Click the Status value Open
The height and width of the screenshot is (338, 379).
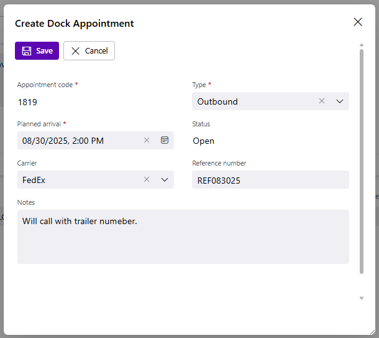pos(204,141)
